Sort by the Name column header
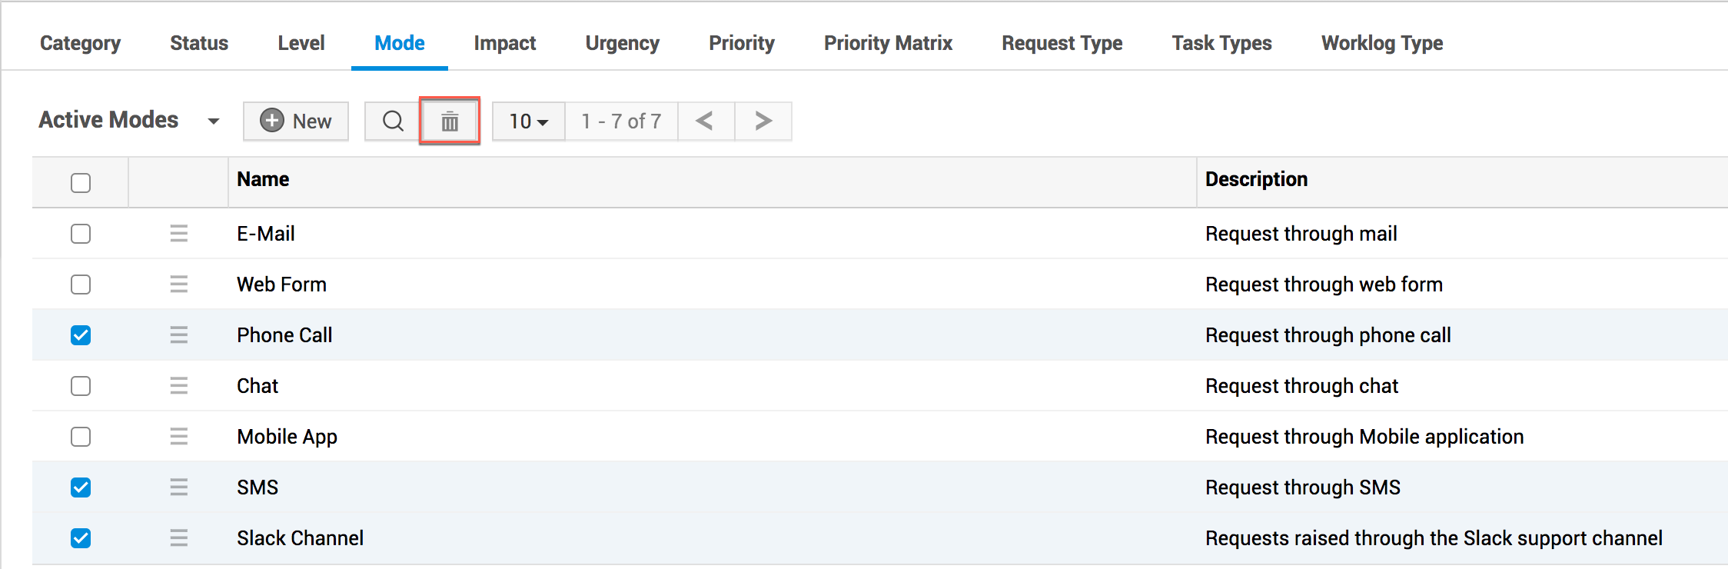Image resolution: width=1728 pixels, height=569 pixels. click(263, 180)
